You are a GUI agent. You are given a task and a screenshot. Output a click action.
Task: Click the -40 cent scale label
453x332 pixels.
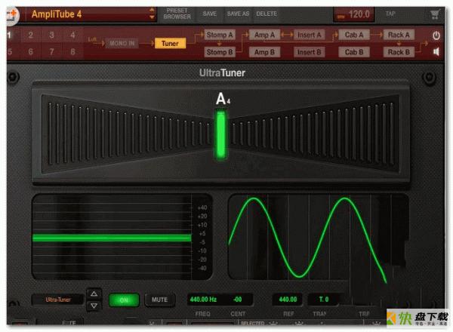tap(202, 268)
